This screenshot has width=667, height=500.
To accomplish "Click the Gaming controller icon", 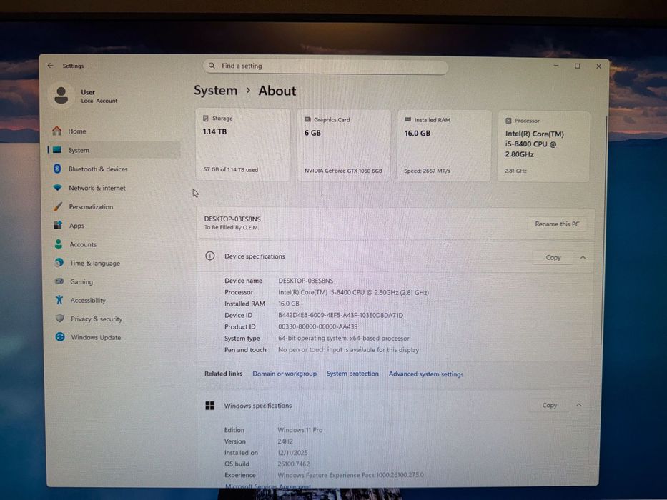I will (x=59, y=281).
